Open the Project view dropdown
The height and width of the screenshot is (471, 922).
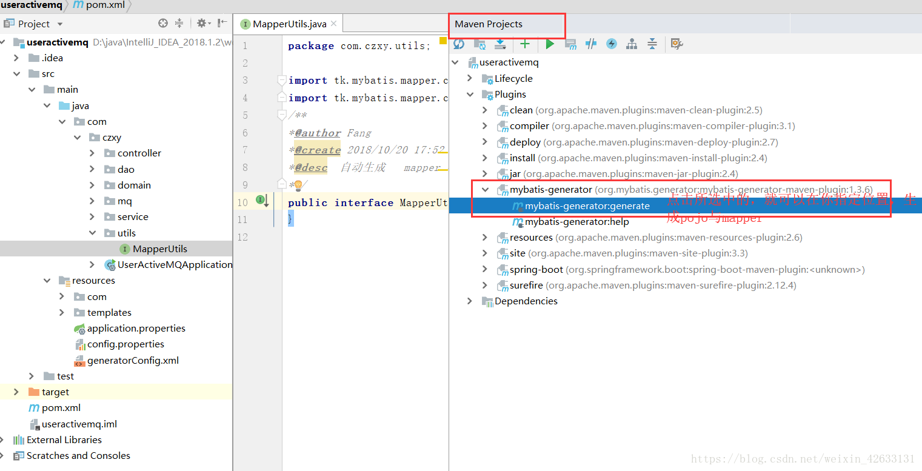coord(60,24)
